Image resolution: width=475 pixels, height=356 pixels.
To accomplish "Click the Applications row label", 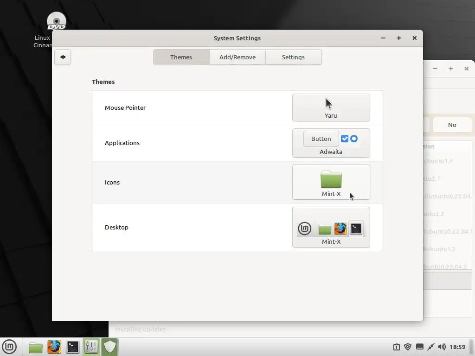I will (122, 143).
